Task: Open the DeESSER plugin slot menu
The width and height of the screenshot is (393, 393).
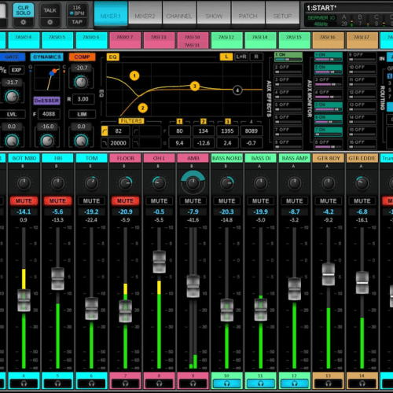Action: 47,101
